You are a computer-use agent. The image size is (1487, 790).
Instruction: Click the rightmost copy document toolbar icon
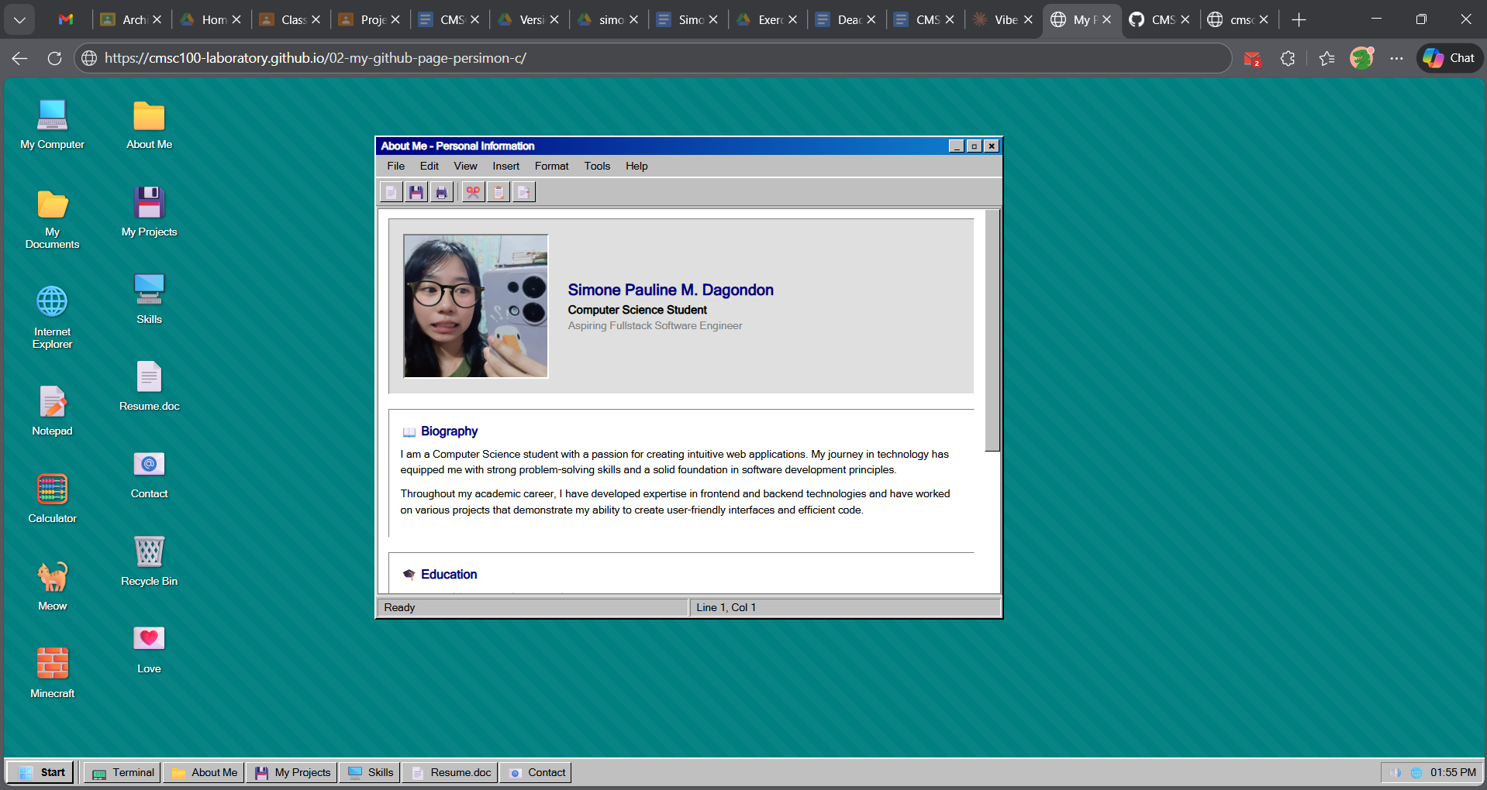[x=524, y=191]
